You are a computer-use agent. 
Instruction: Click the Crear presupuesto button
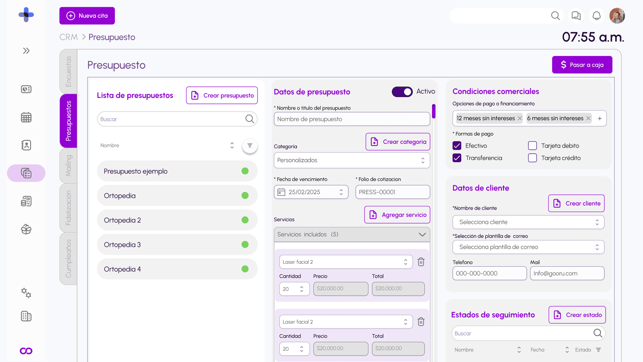click(222, 95)
